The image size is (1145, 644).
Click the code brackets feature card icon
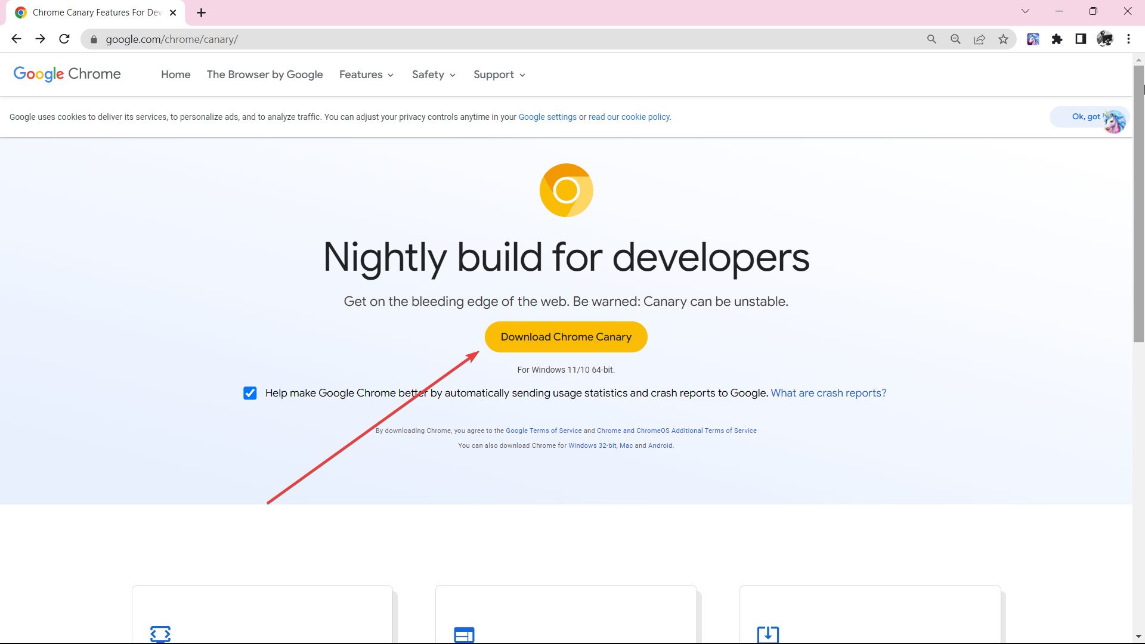[160, 634]
